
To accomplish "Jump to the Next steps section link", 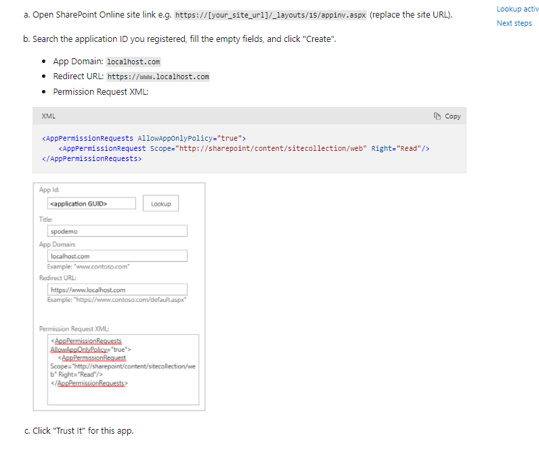I will pos(514,23).
